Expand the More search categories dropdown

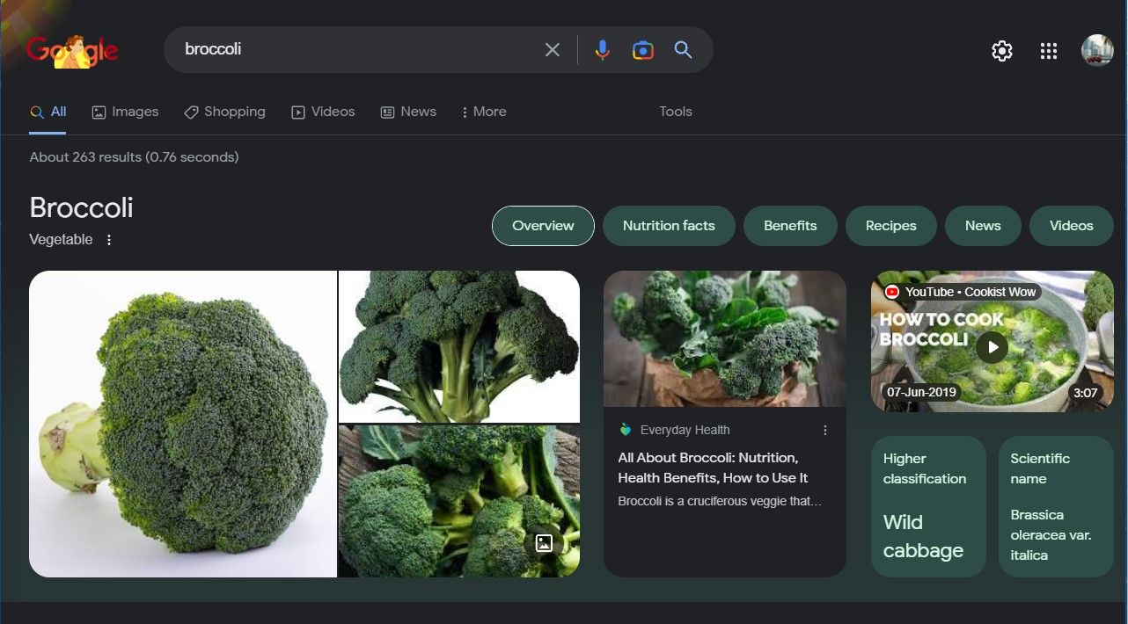click(x=483, y=112)
